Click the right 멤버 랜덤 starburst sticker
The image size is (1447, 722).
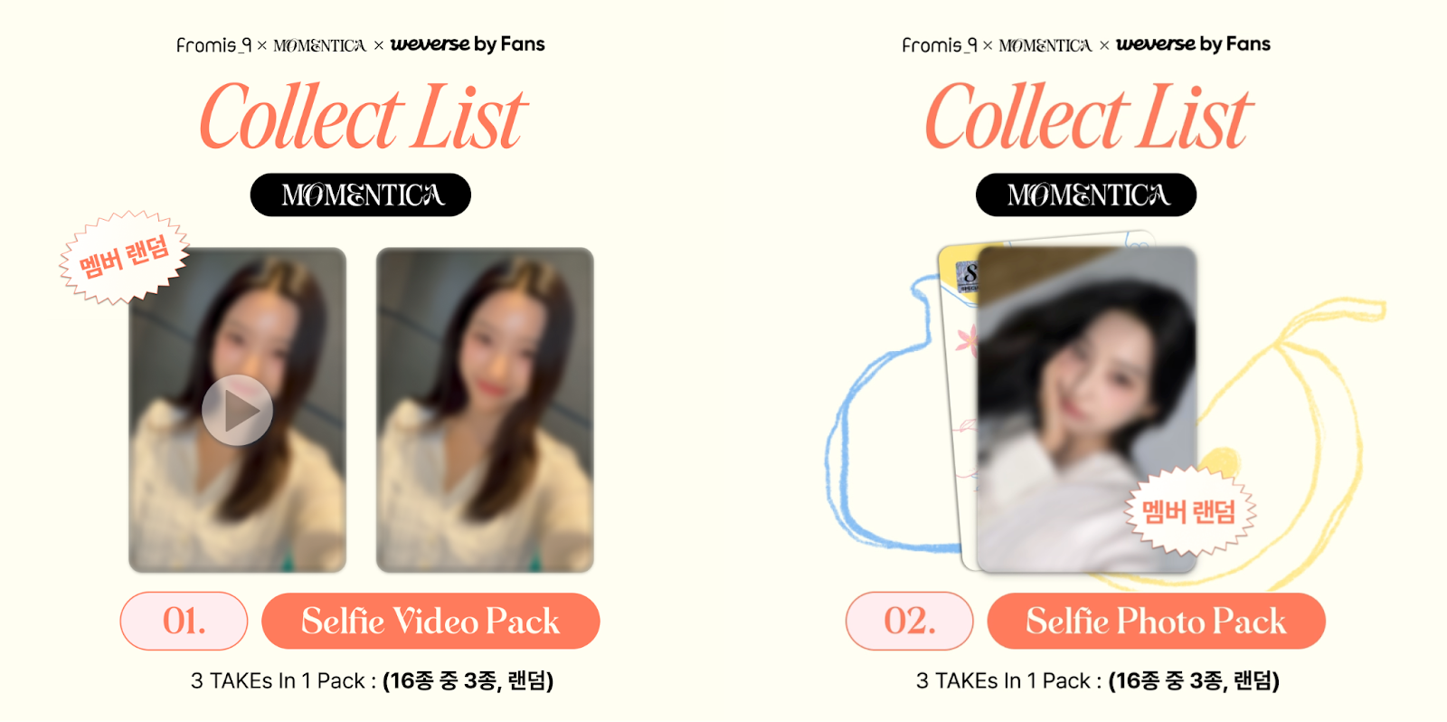tap(1189, 511)
